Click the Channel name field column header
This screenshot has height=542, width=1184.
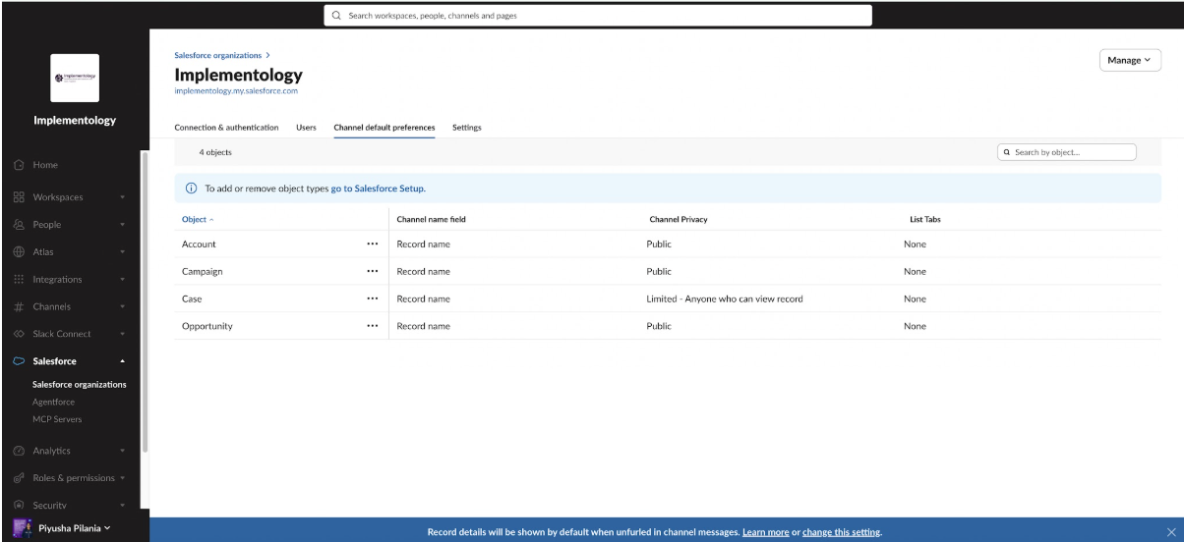(431, 219)
